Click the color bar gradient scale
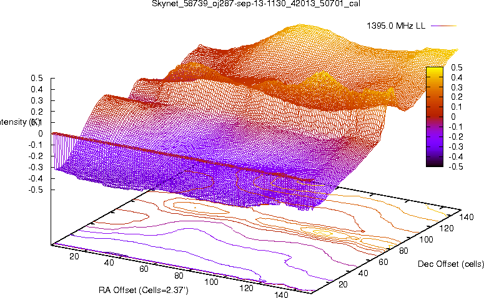 435,117
